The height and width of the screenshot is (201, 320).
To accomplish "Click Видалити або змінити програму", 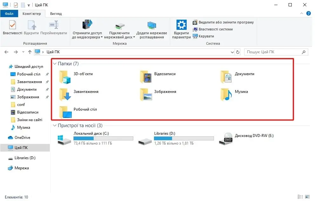I will tap(223, 22).
